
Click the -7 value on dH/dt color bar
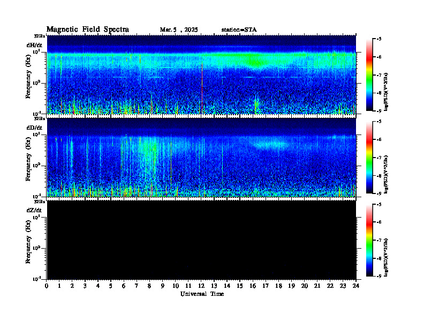(380, 75)
